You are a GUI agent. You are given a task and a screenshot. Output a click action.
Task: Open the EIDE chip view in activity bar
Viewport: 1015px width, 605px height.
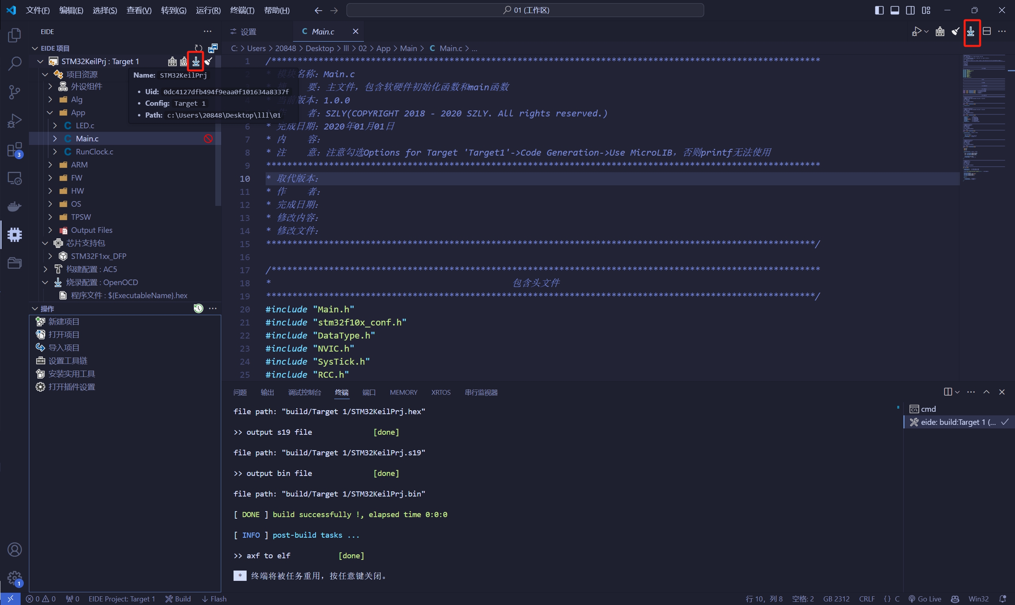click(15, 235)
